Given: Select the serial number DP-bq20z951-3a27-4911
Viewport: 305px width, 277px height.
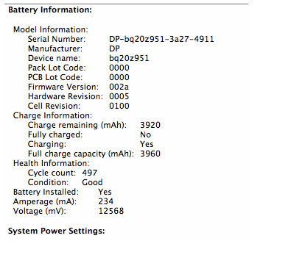Looking at the screenshot, I should [161, 39].
